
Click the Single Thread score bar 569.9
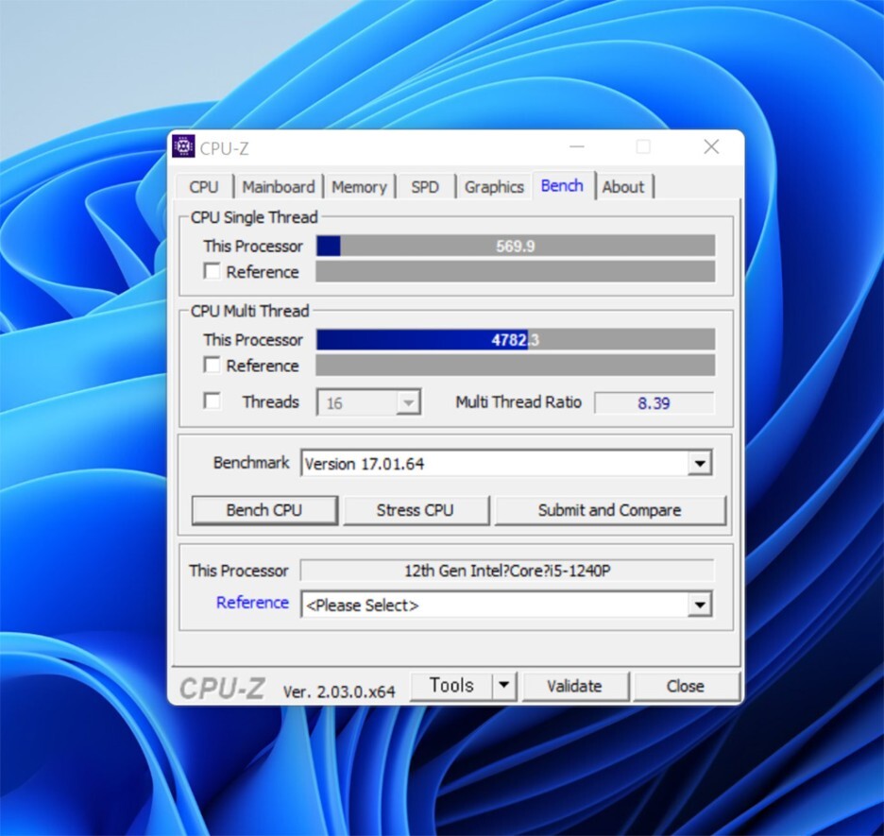pos(516,246)
